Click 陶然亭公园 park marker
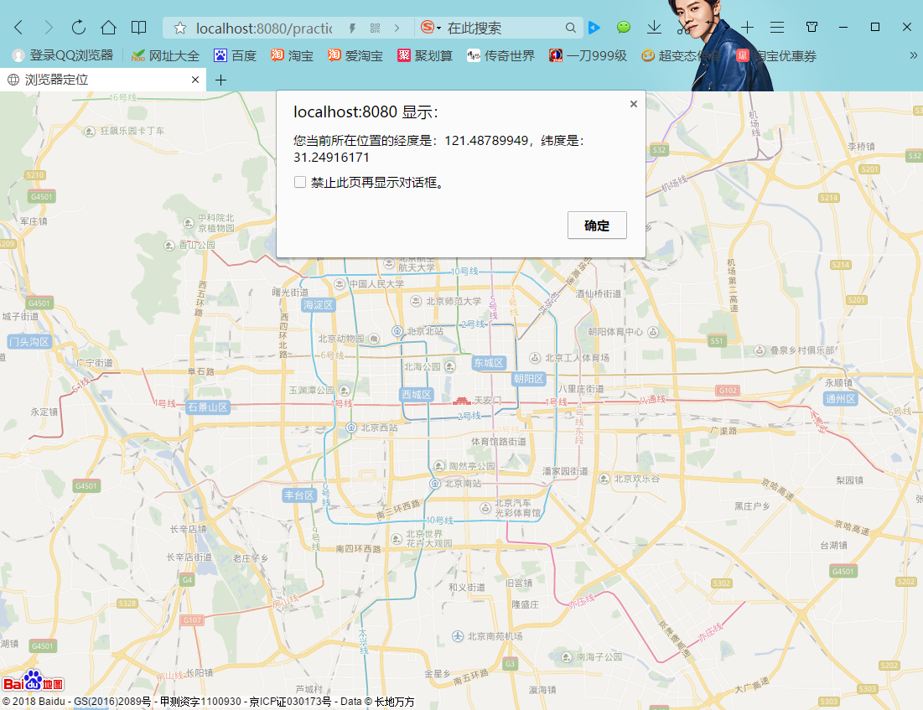Viewport: 923px width, 710px height. click(x=439, y=466)
